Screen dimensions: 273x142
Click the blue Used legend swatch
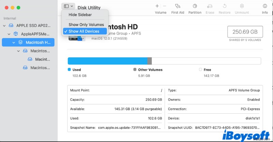tap(69, 69)
